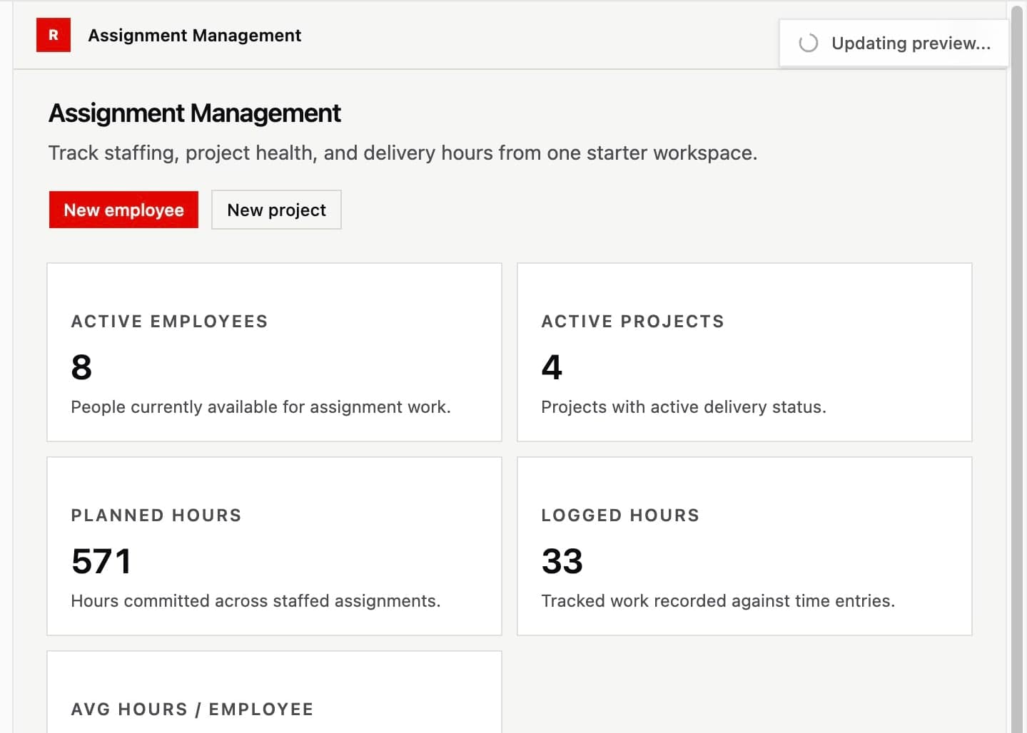Select the Active Projects value 4

(552, 367)
